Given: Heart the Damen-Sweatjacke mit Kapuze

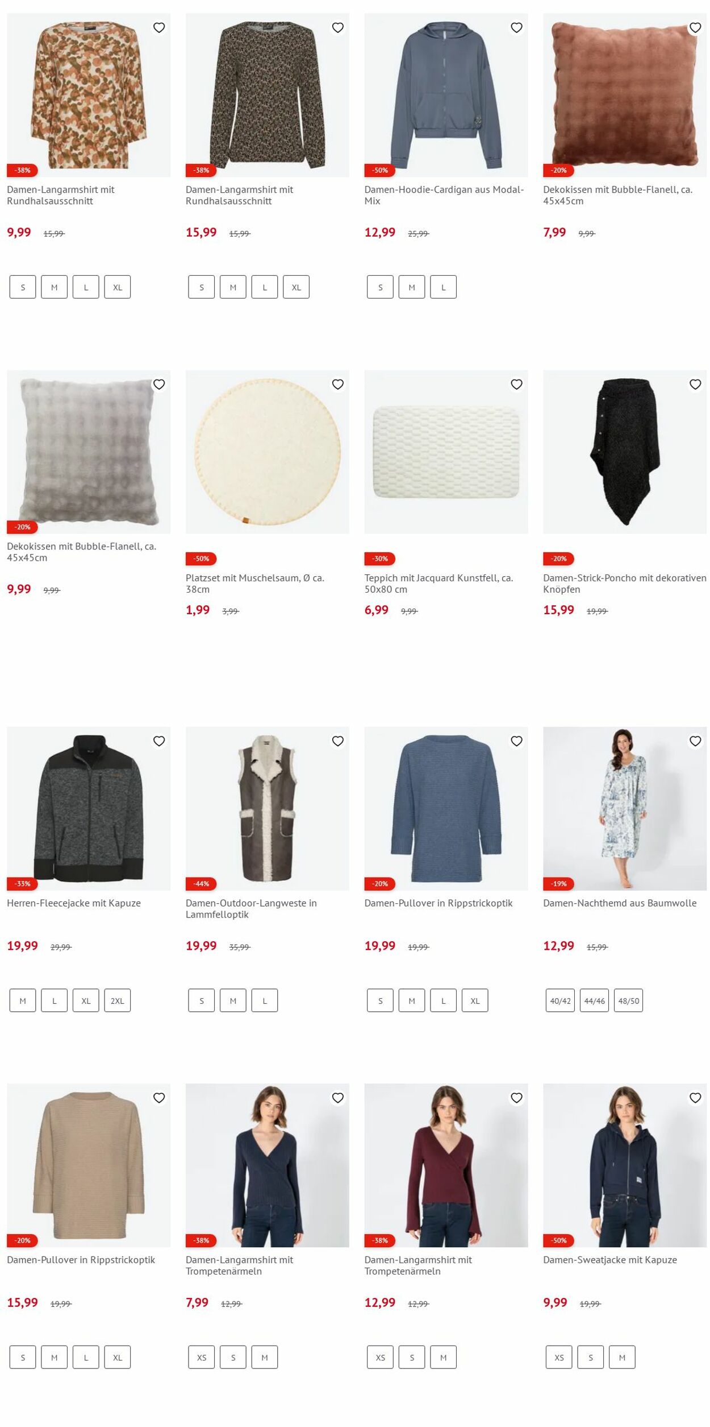Looking at the screenshot, I should pos(695,1098).
